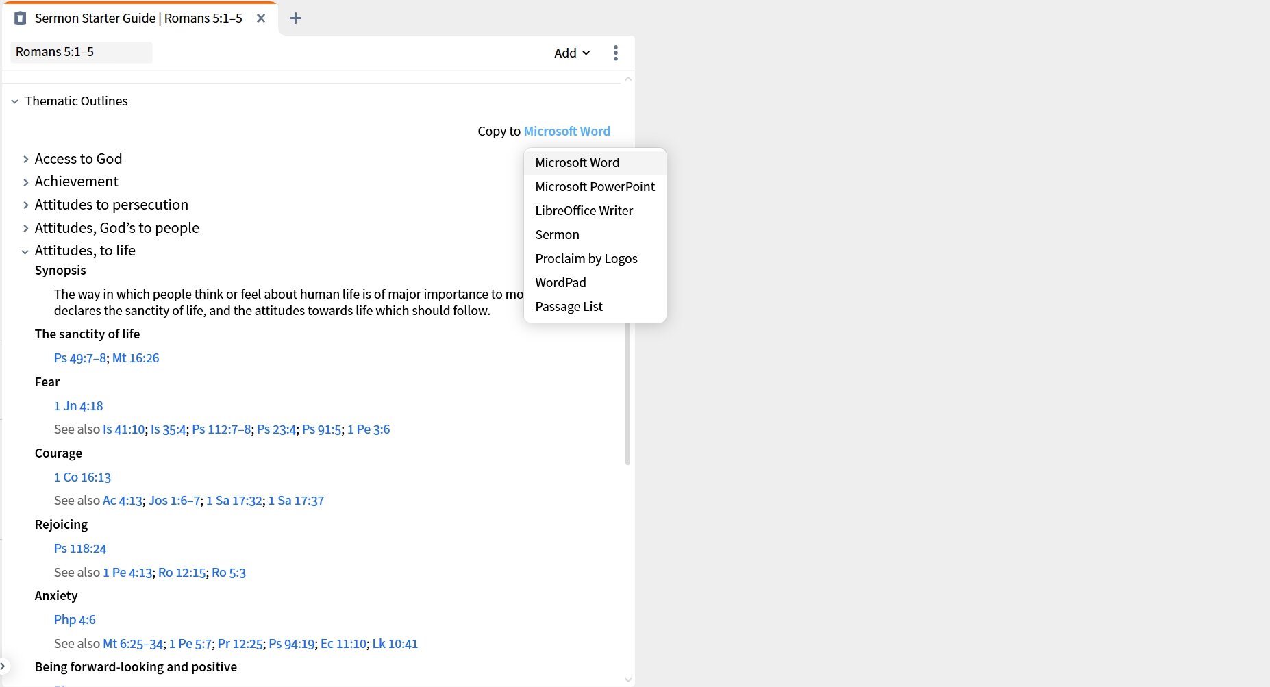1270x687 pixels.
Task: Collapse the Attitudes, to life outline
Action: coord(25,251)
